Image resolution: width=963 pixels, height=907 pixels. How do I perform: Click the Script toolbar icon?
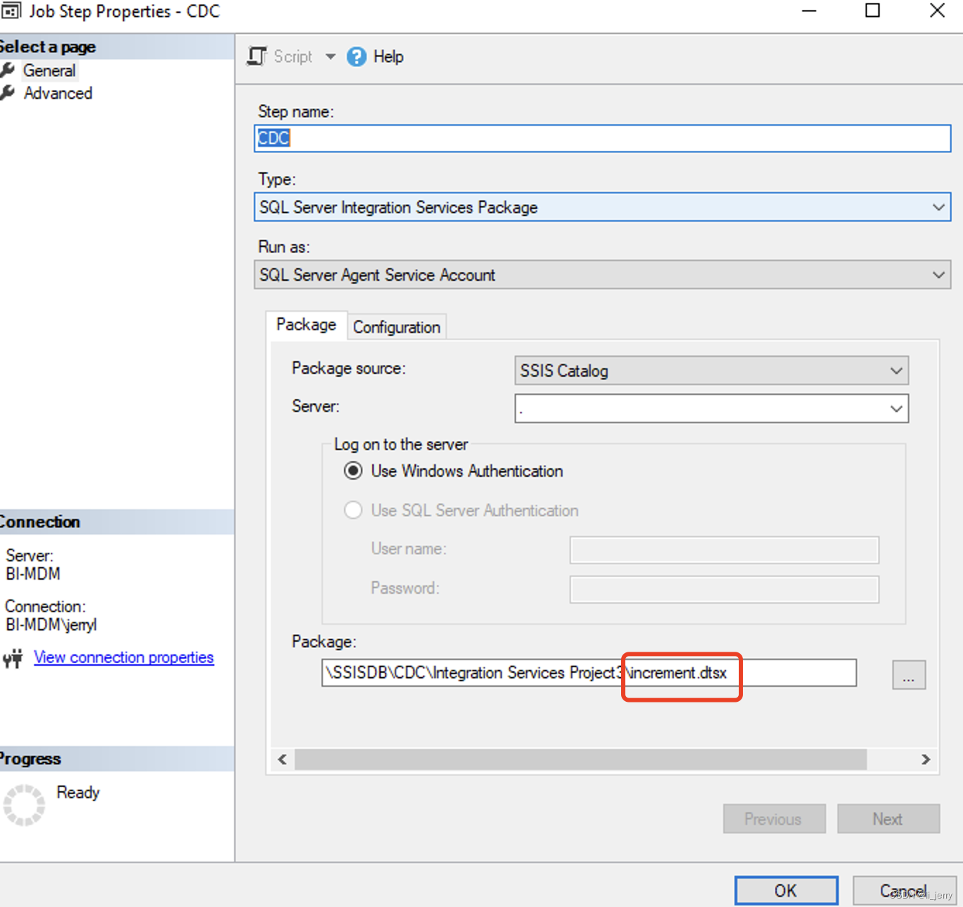tap(257, 56)
